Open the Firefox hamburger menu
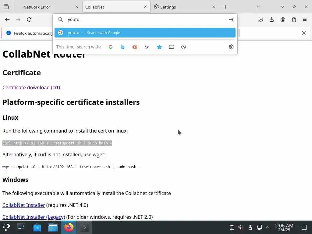 [305, 19]
